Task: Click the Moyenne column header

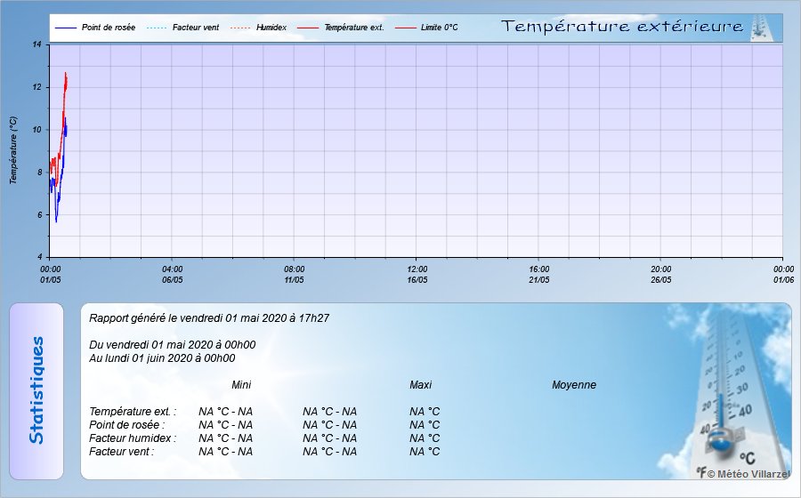Action: point(574,385)
